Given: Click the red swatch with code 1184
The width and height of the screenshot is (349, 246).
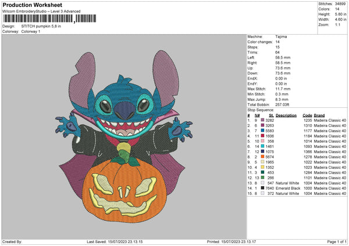Looking at the screenshot, I should [263, 136].
